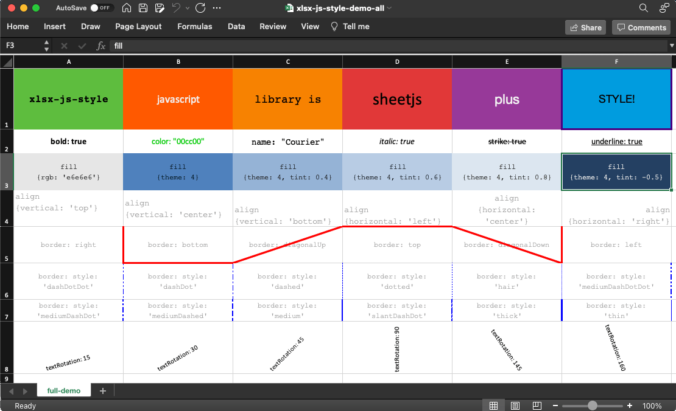Click the Home icon in the quick access toolbar
The image size is (676, 411).
127,8
